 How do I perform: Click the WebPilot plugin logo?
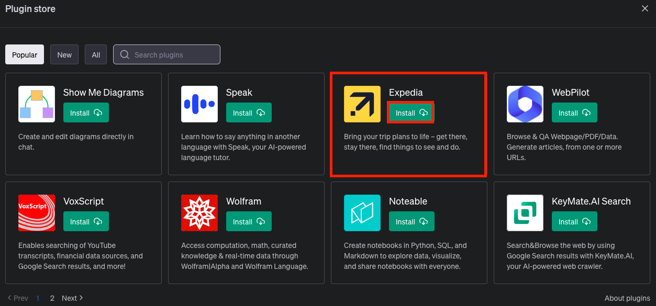tap(525, 104)
